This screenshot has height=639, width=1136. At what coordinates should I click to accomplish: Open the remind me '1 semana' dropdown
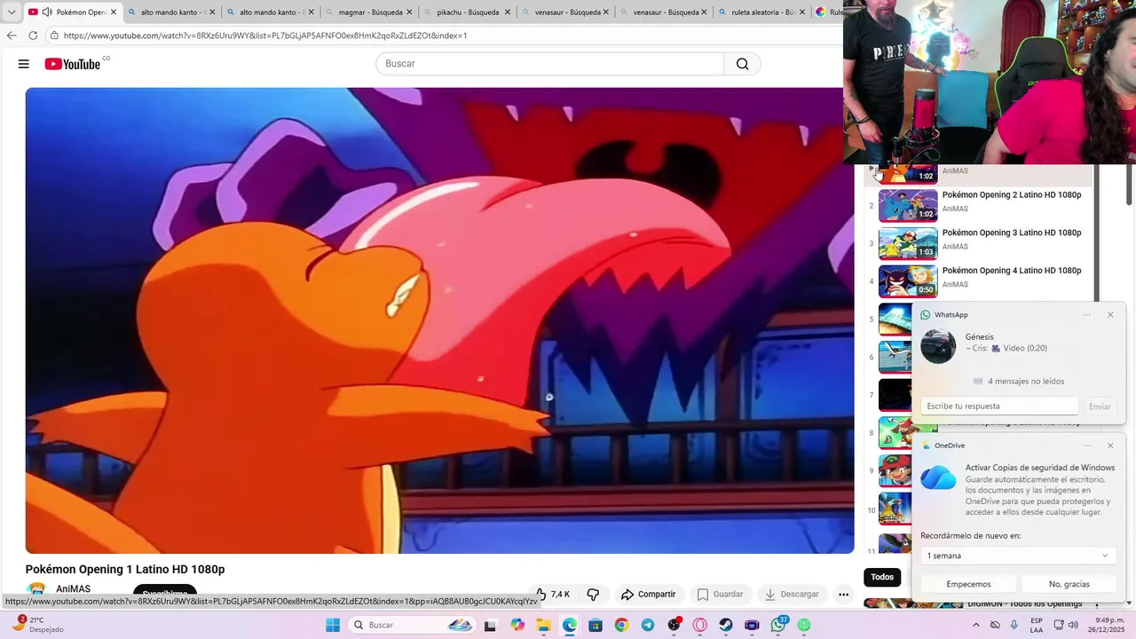pos(1017,556)
